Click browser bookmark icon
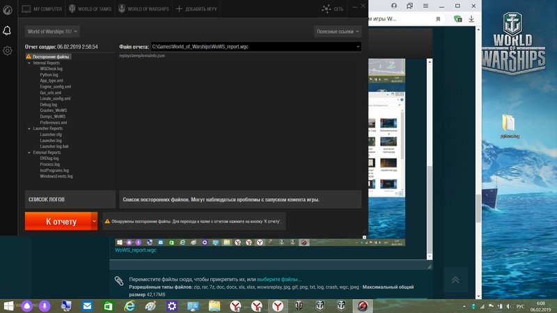 tap(438, 19)
